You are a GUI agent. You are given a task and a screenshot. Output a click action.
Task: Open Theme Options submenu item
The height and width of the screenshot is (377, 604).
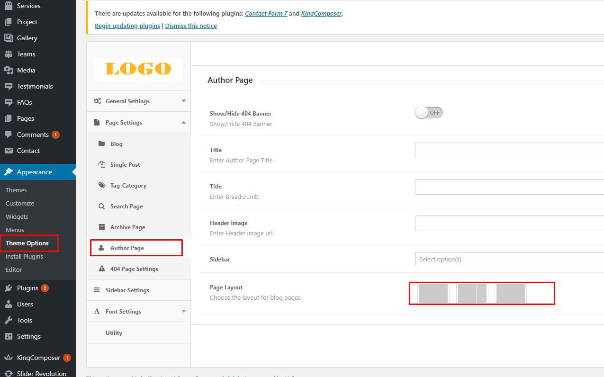tap(27, 243)
